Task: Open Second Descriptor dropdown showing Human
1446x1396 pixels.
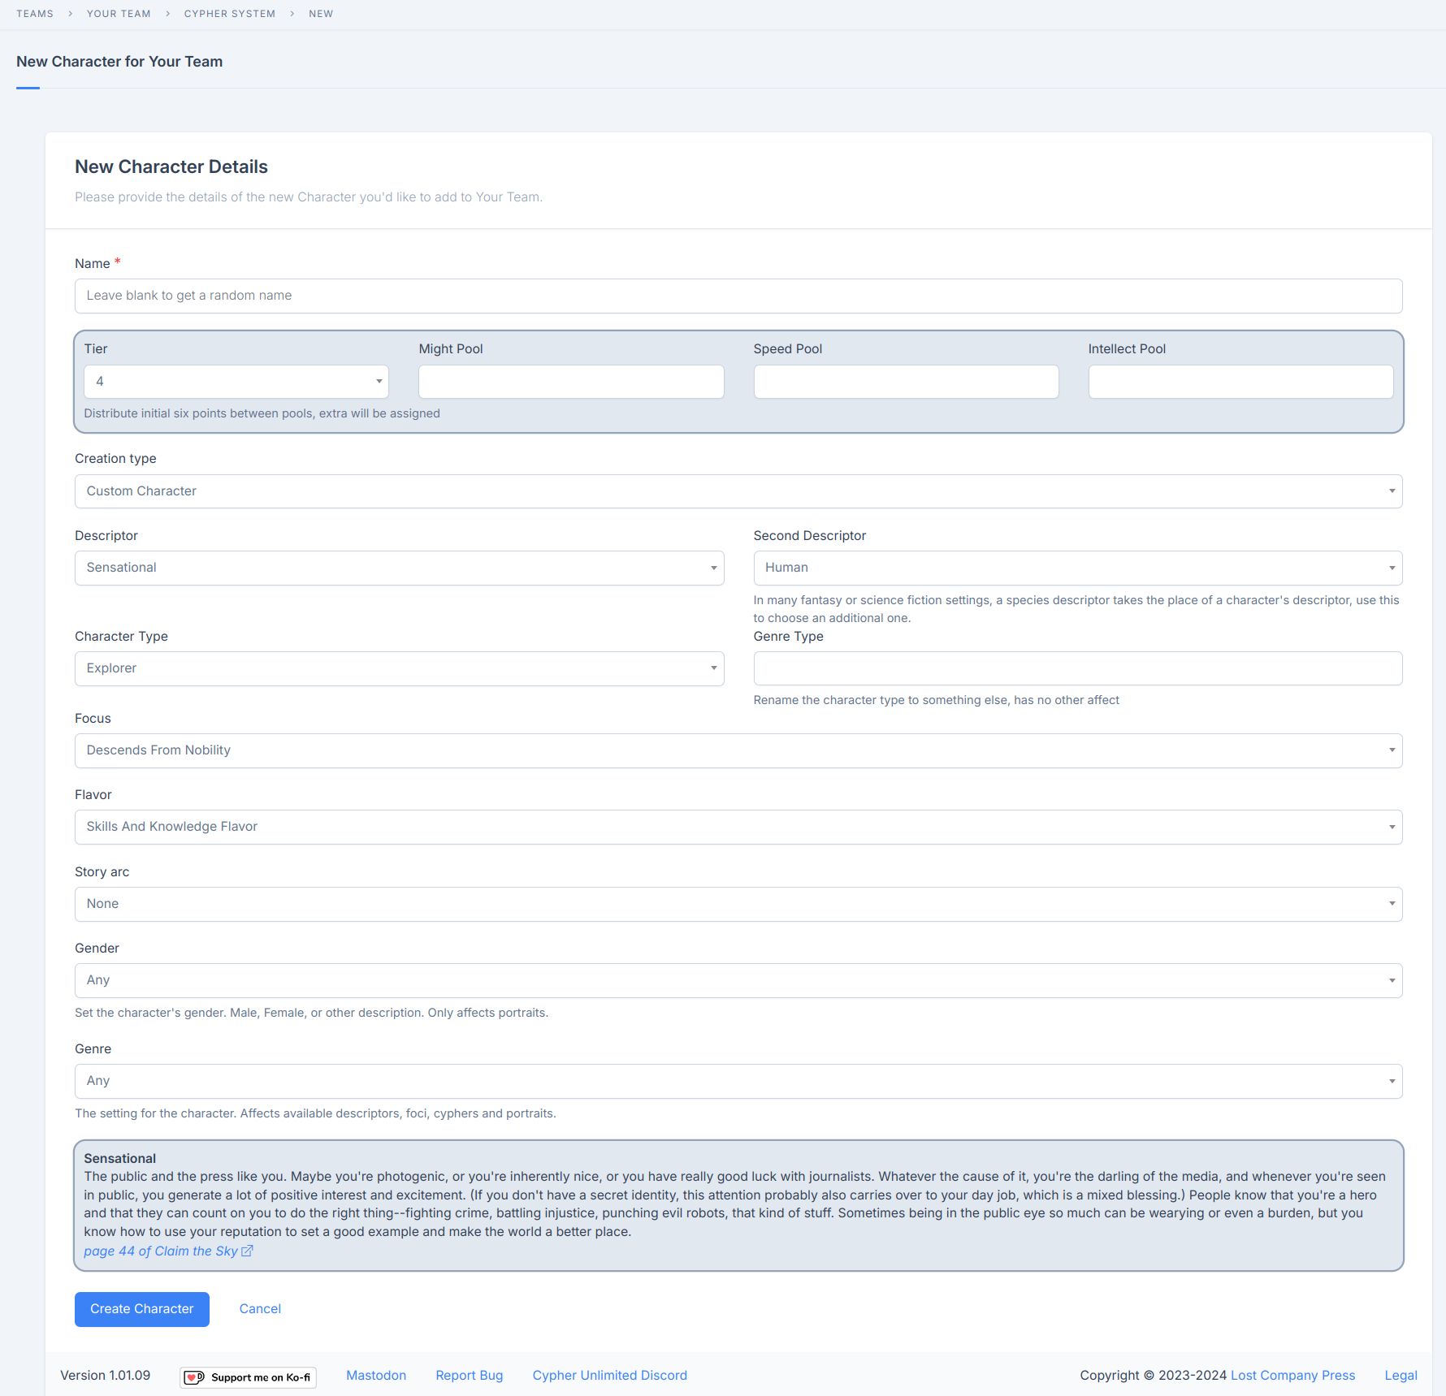Action: [x=1077, y=568]
